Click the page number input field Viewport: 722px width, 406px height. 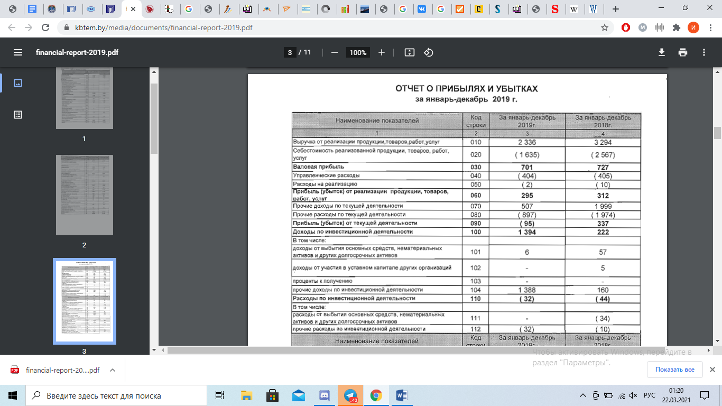289,52
